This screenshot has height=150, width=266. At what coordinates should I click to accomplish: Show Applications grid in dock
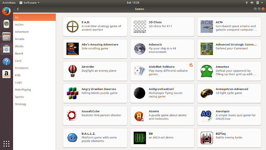tap(6, 144)
